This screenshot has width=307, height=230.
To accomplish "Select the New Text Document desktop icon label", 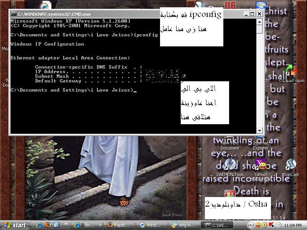I will 230,146.
